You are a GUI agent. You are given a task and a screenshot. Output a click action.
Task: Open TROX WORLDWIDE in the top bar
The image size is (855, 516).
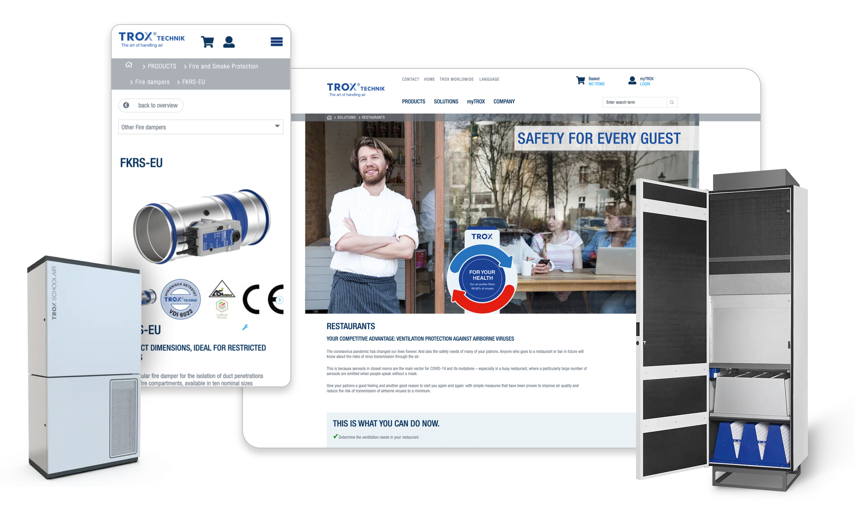[x=457, y=80]
